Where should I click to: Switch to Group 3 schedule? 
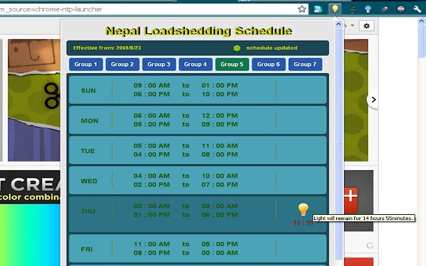coord(159,65)
